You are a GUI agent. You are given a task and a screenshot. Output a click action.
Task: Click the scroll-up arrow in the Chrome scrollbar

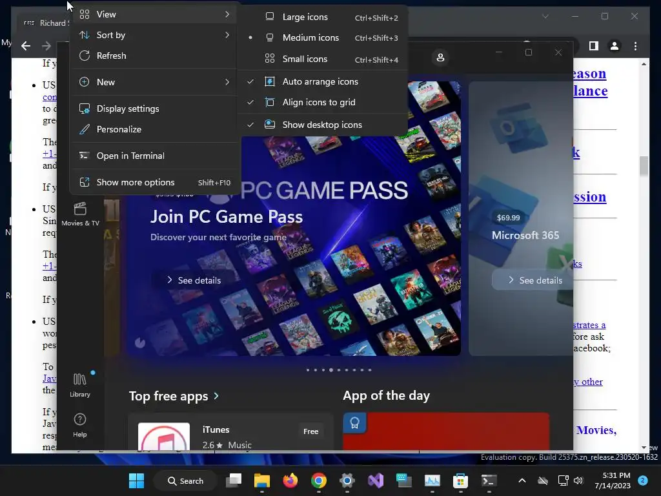click(x=644, y=64)
